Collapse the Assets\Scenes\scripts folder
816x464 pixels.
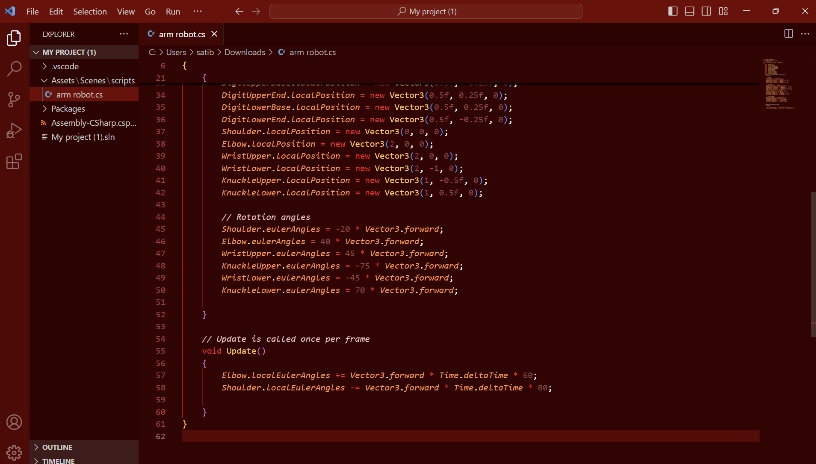tap(84, 80)
